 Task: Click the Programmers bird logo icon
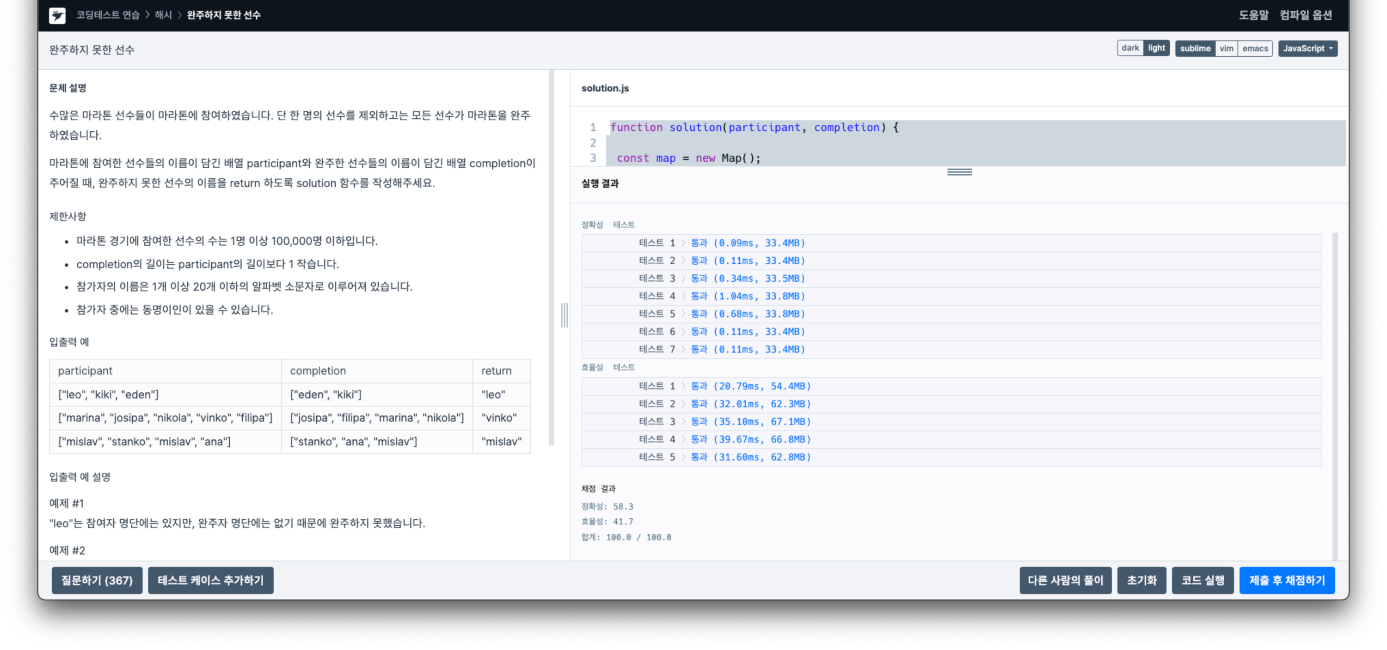(57, 15)
